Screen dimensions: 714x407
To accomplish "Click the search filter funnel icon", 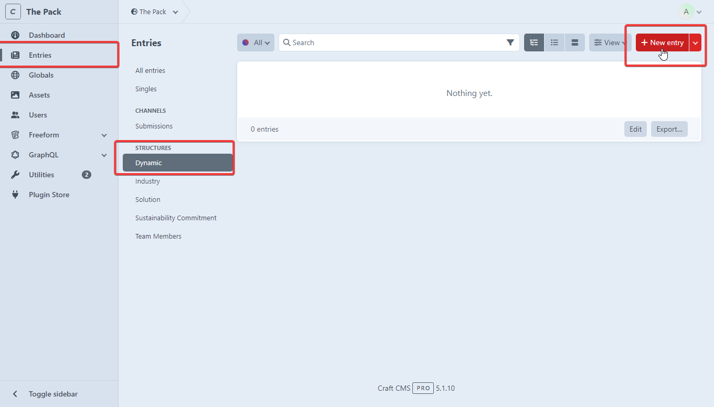I will coord(510,42).
